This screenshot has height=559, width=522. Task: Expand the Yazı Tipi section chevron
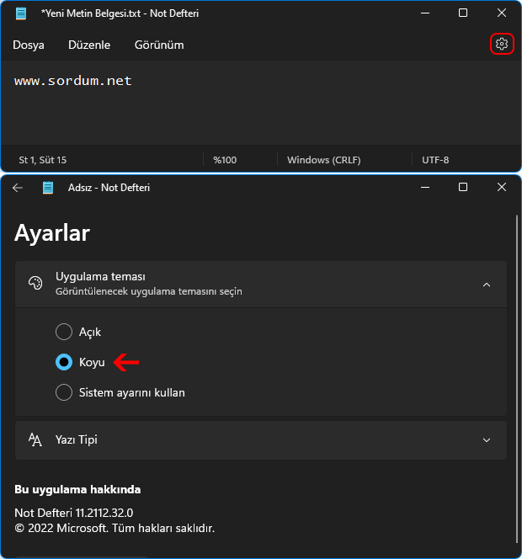pyautogui.click(x=487, y=440)
